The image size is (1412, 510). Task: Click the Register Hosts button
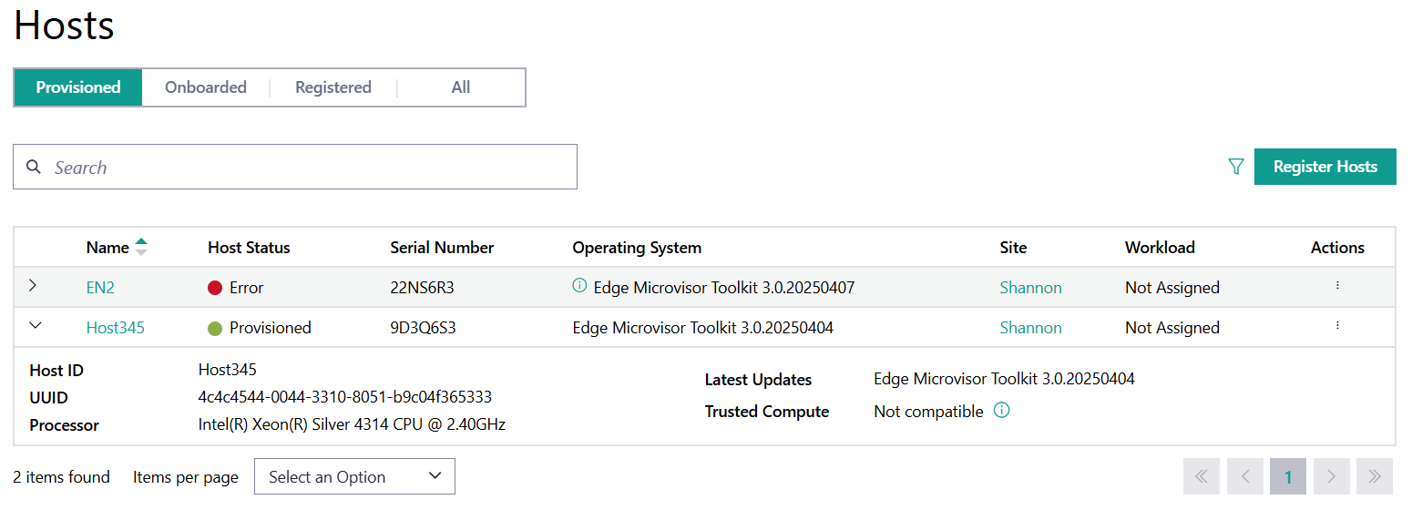tap(1325, 167)
